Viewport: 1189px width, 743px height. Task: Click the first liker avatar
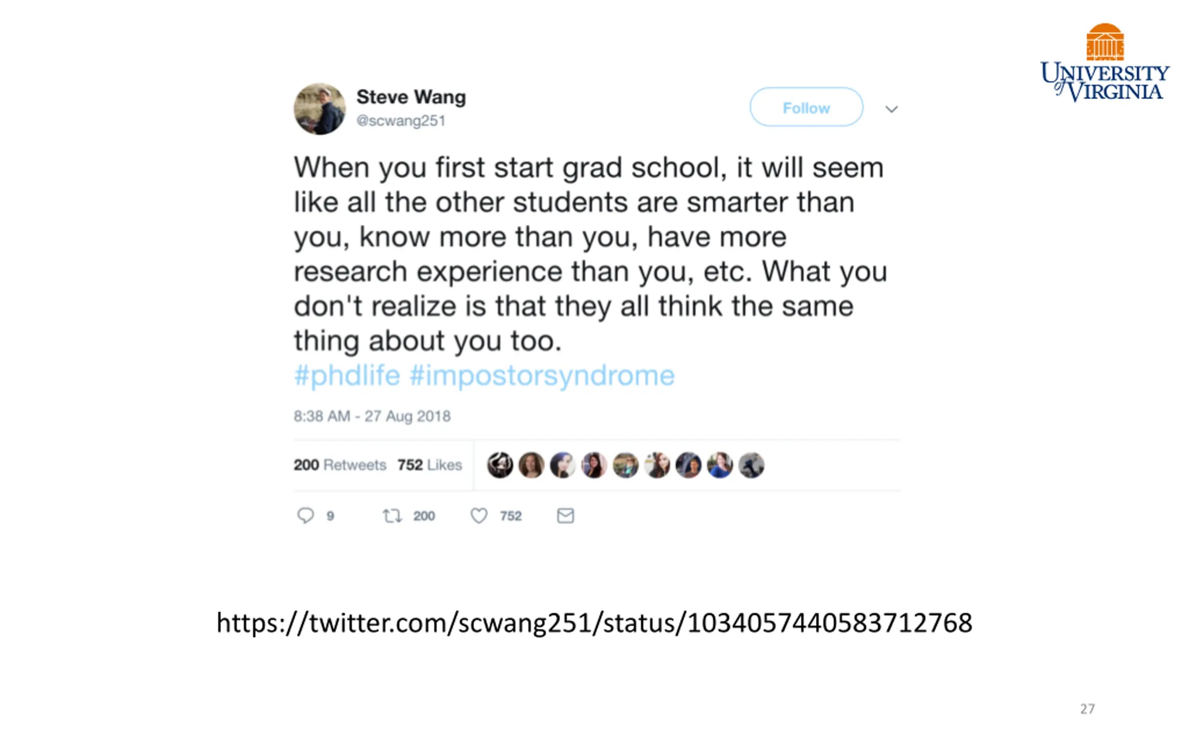coord(500,465)
